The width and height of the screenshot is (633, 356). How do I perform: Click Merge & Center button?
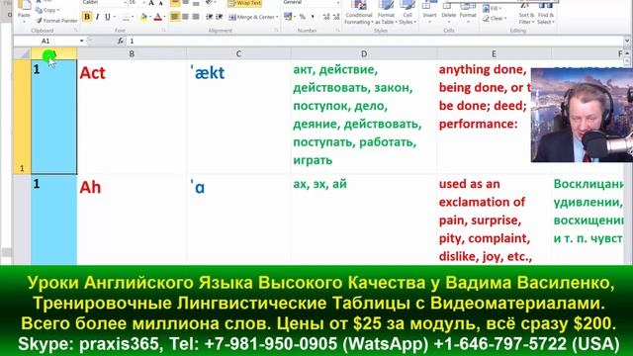(251, 17)
